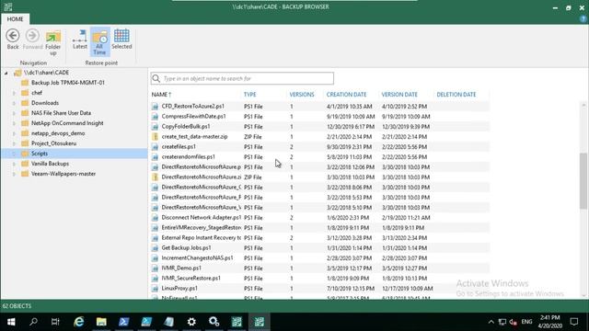Viewport: 589px width, 331px height.
Task: Open File Explorer from taskbar
Action: pos(101,322)
